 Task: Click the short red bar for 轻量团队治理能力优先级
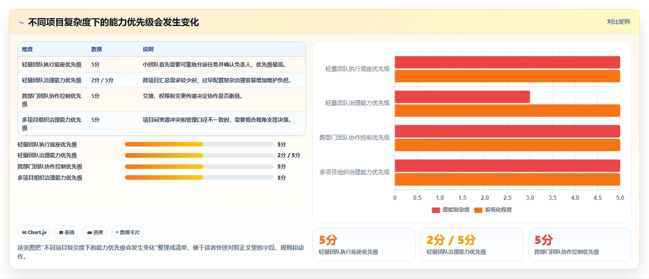[x=462, y=97]
